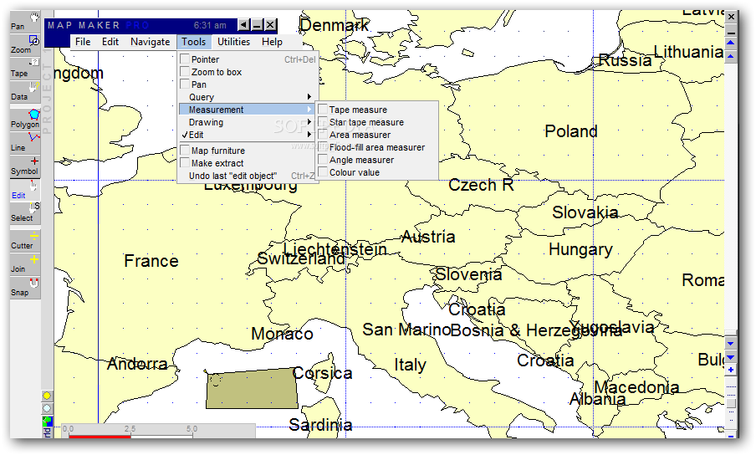Tick the Zoom to box checkbox
This screenshot has width=756, height=455.
[x=185, y=71]
